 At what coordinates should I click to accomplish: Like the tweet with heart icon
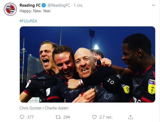pyautogui.click(x=94, y=117)
